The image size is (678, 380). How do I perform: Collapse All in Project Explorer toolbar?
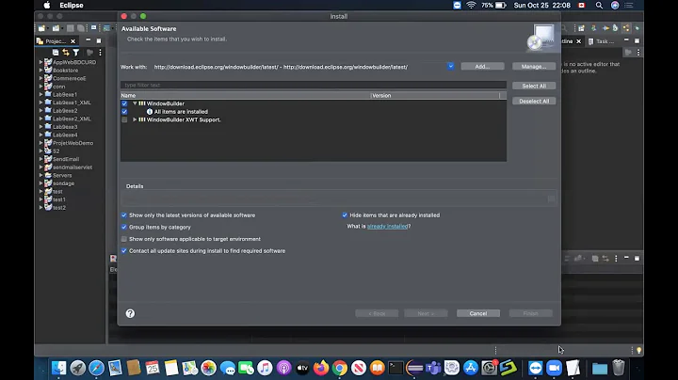56,53
